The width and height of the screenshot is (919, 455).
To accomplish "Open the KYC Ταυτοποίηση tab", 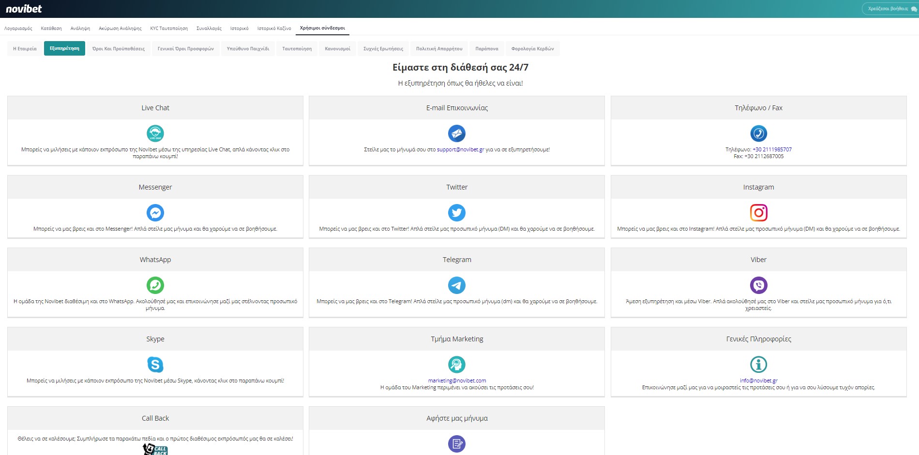I will tap(169, 29).
